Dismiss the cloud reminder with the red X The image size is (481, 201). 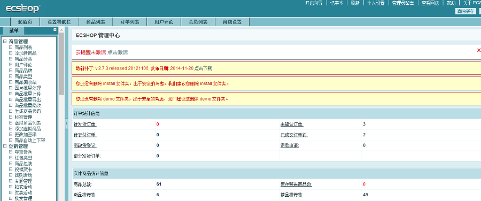pos(478,50)
